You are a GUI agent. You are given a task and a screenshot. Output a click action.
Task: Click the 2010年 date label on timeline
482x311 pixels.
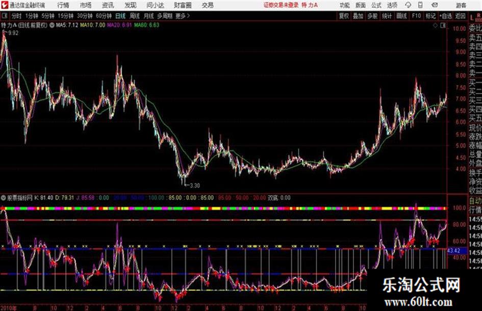point(9,308)
